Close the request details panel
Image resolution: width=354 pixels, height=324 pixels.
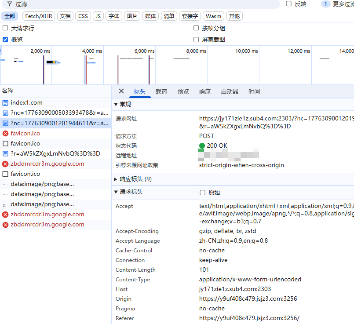(x=121, y=91)
